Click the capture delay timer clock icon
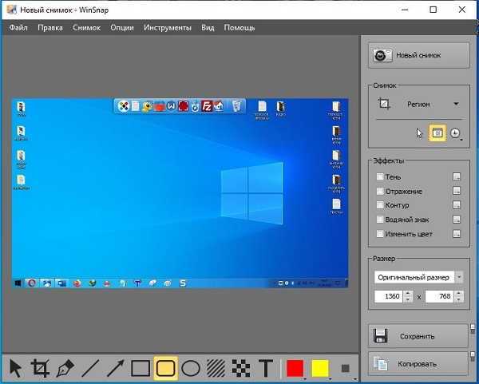Screen dimensions: 479x384 tap(455, 133)
